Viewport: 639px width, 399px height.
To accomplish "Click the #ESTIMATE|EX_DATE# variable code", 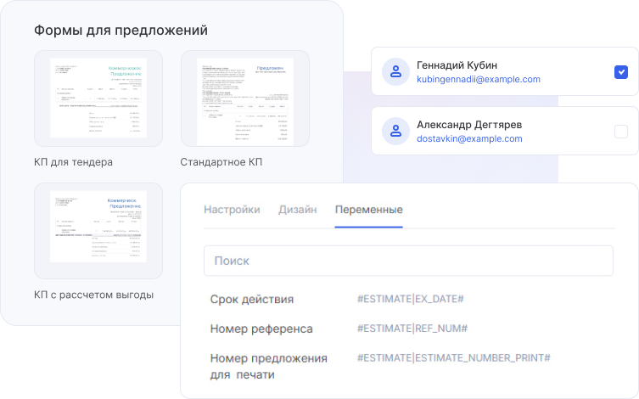I will tap(411, 300).
